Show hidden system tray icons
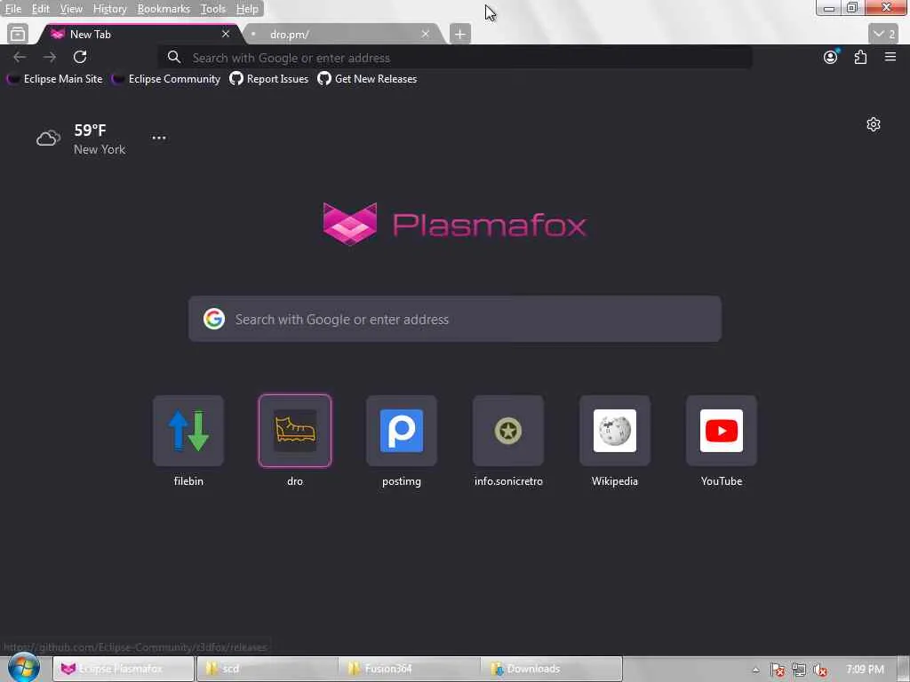Viewport: 910px width, 682px height. [x=755, y=670]
